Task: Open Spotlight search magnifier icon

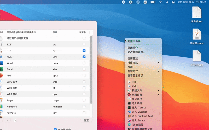Action: point(167,2)
